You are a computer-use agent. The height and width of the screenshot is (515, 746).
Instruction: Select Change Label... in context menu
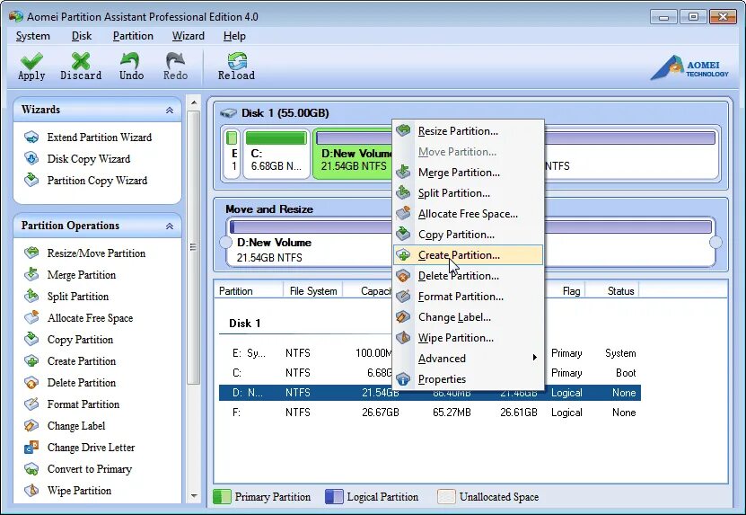point(468,316)
